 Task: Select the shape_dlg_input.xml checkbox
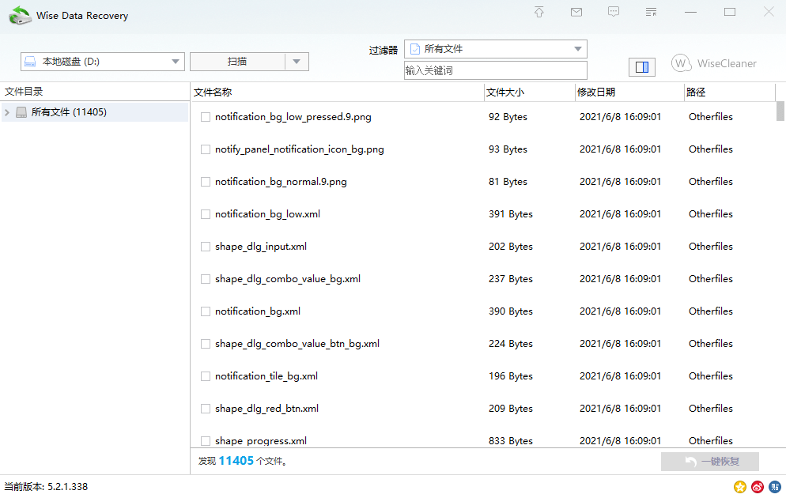point(206,246)
